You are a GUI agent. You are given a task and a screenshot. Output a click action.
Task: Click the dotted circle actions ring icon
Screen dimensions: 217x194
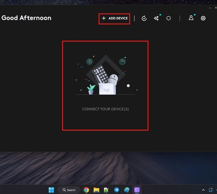[168, 18]
